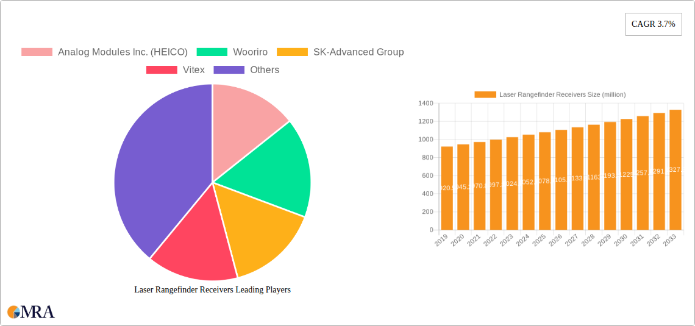
Task: Click the MRA logo
Action: point(31,312)
